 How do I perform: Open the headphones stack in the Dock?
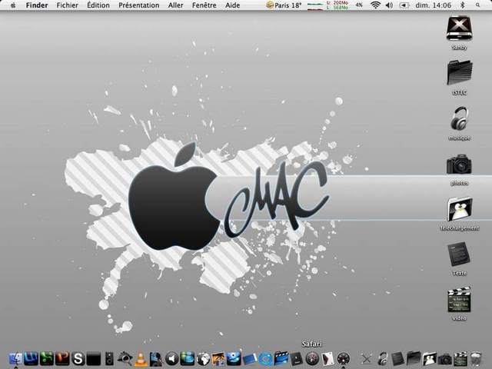pyautogui.click(x=383, y=359)
